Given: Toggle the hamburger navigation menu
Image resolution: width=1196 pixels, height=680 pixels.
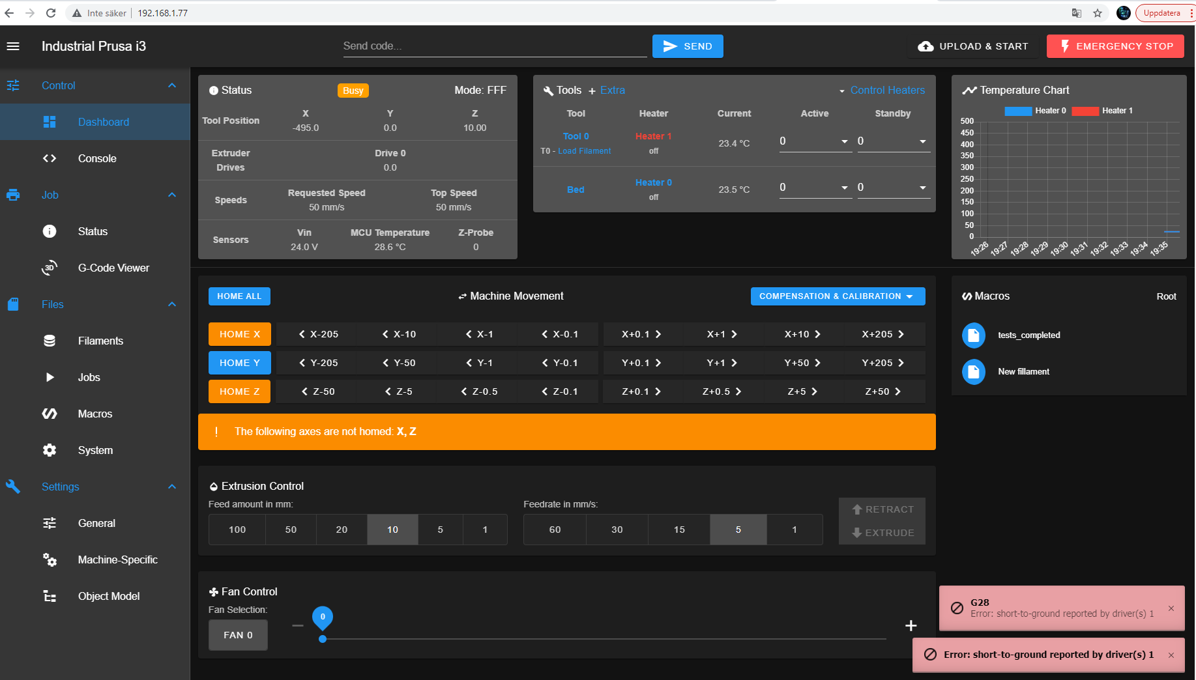Looking at the screenshot, I should coord(13,46).
